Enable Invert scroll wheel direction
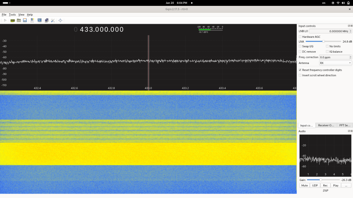353x198 pixels. click(300, 75)
